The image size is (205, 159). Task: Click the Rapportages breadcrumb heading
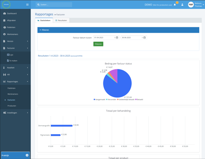point(44,14)
